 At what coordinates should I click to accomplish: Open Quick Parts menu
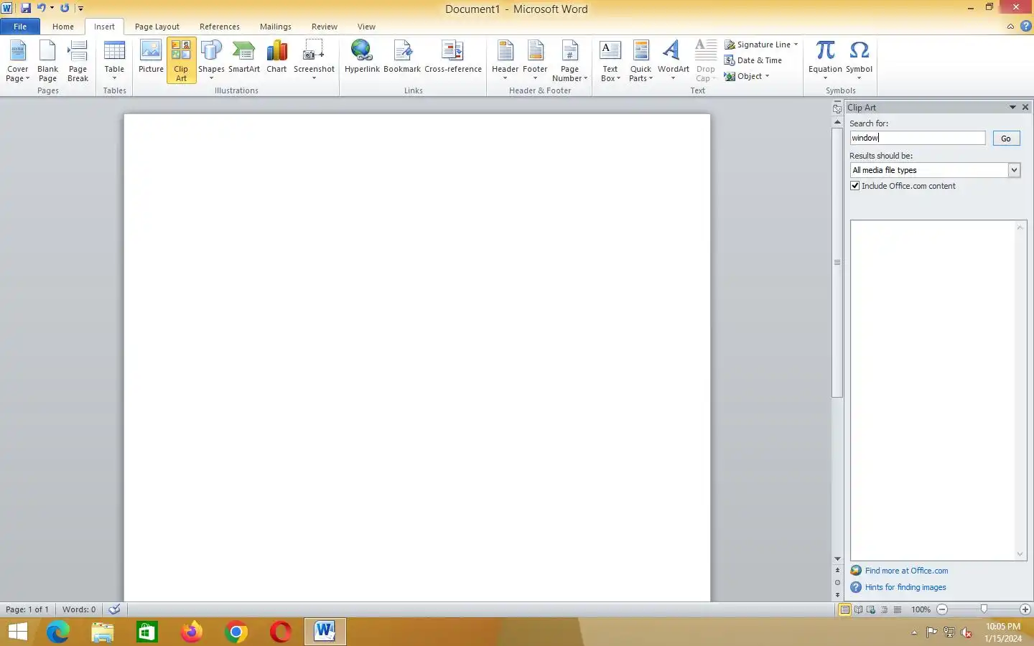pyautogui.click(x=641, y=61)
